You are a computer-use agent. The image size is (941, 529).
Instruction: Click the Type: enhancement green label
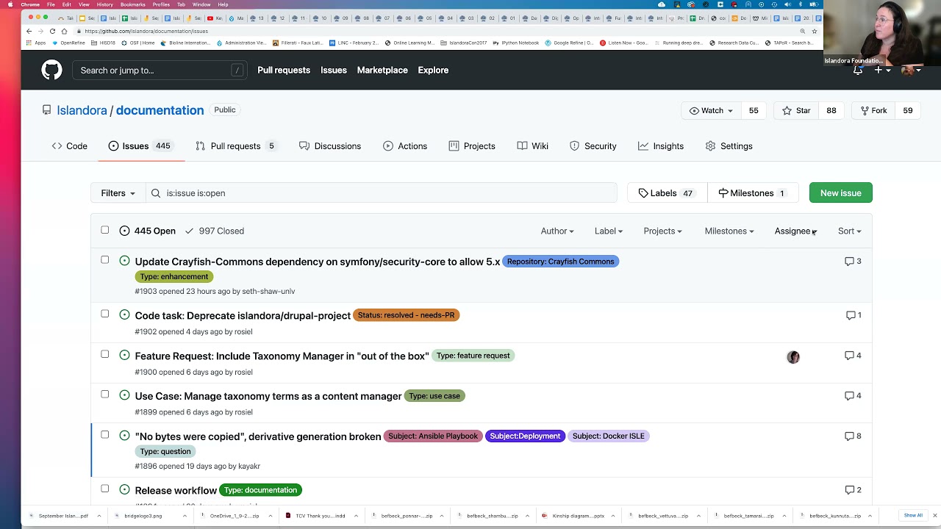[174, 276]
